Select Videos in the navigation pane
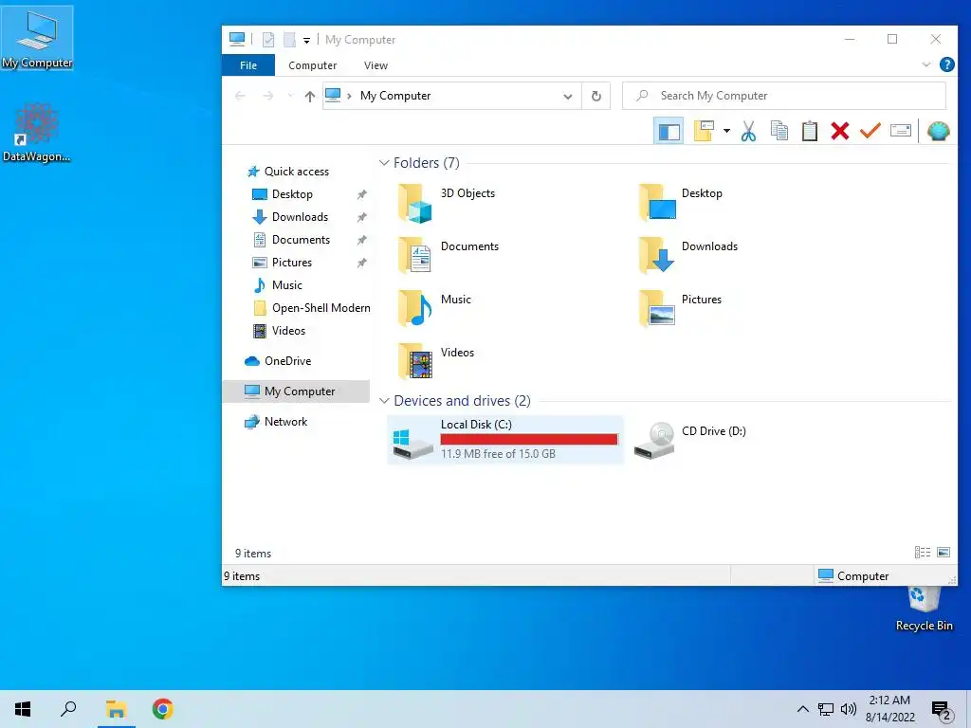This screenshot has height=728, width=971. tap(288, 331)
